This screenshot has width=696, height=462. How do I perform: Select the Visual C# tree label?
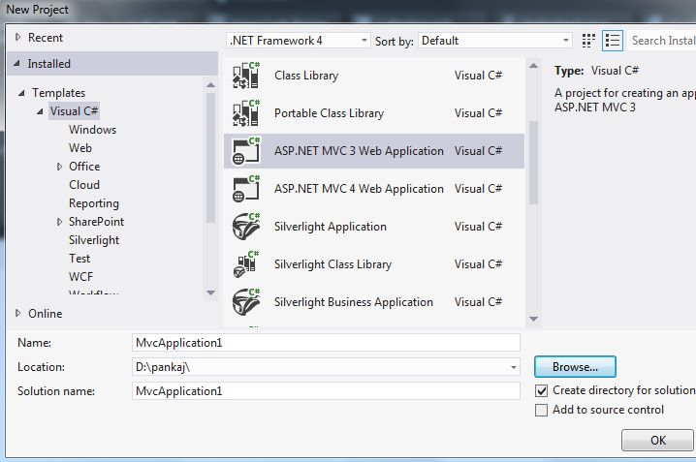click(74, 110)
